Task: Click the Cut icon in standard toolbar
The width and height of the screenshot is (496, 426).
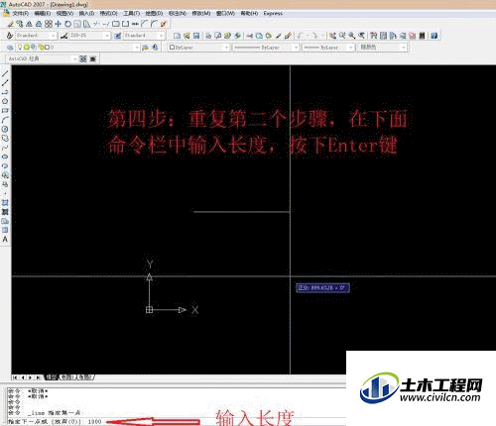Action: [x=250, y=36]
